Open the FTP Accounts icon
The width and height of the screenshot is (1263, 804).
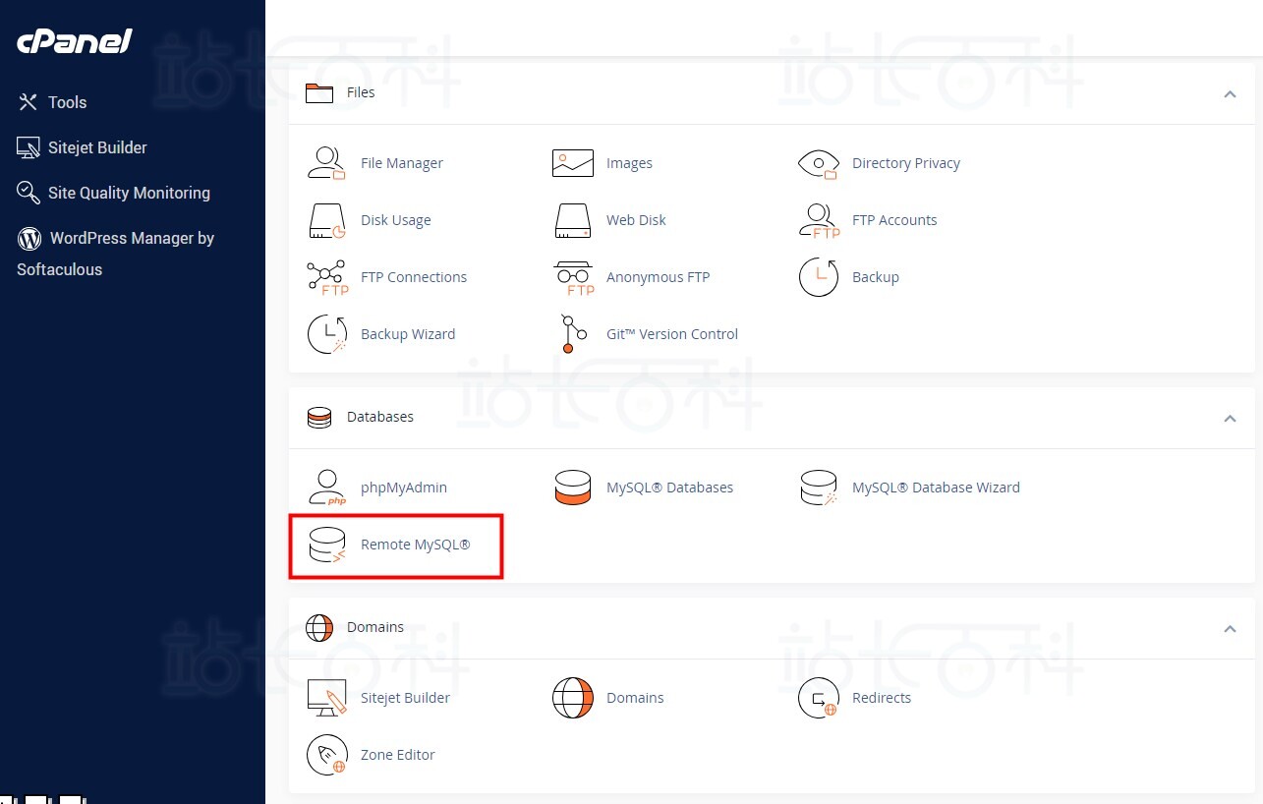click(x=819, y=220)
